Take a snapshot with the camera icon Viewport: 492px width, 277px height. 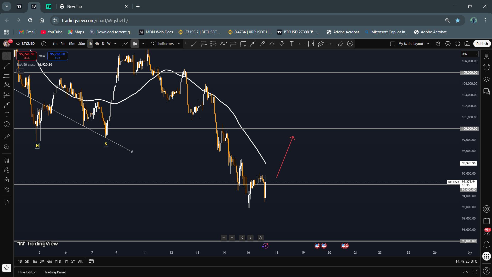tap(467, 44)
